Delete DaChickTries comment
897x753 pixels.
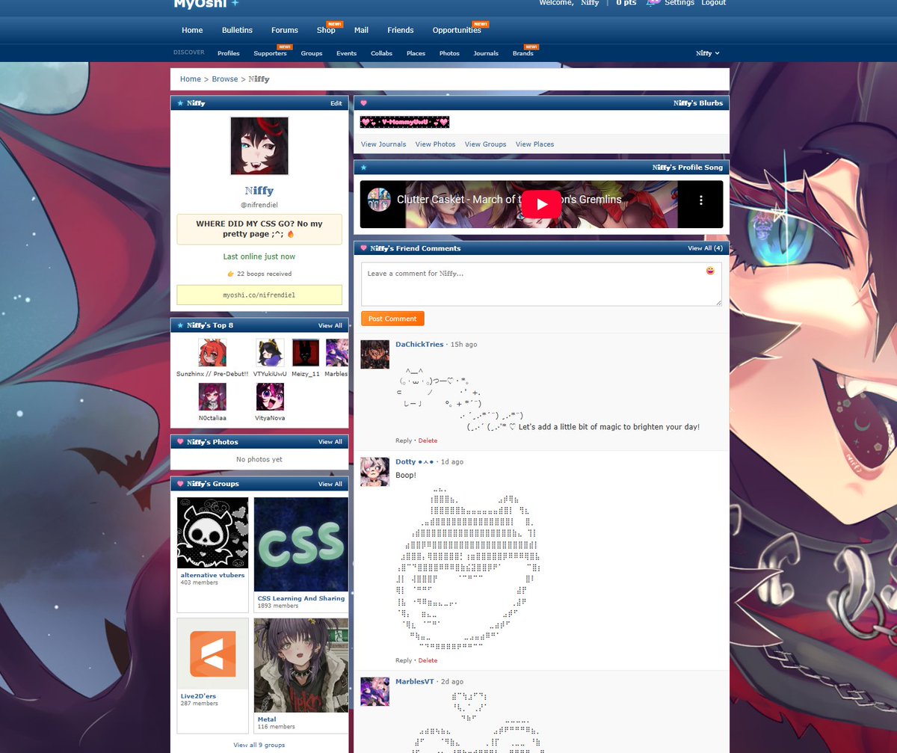(x=428, y=440)
